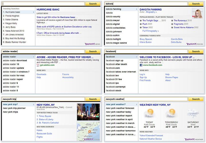Play the Fragments 2009 trailer icon
Viewport: 206px width, 143px height.
pyautogui.click(x=172, y=24)
